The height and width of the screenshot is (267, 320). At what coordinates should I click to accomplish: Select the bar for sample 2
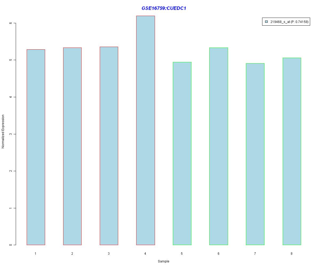point(72,146)
